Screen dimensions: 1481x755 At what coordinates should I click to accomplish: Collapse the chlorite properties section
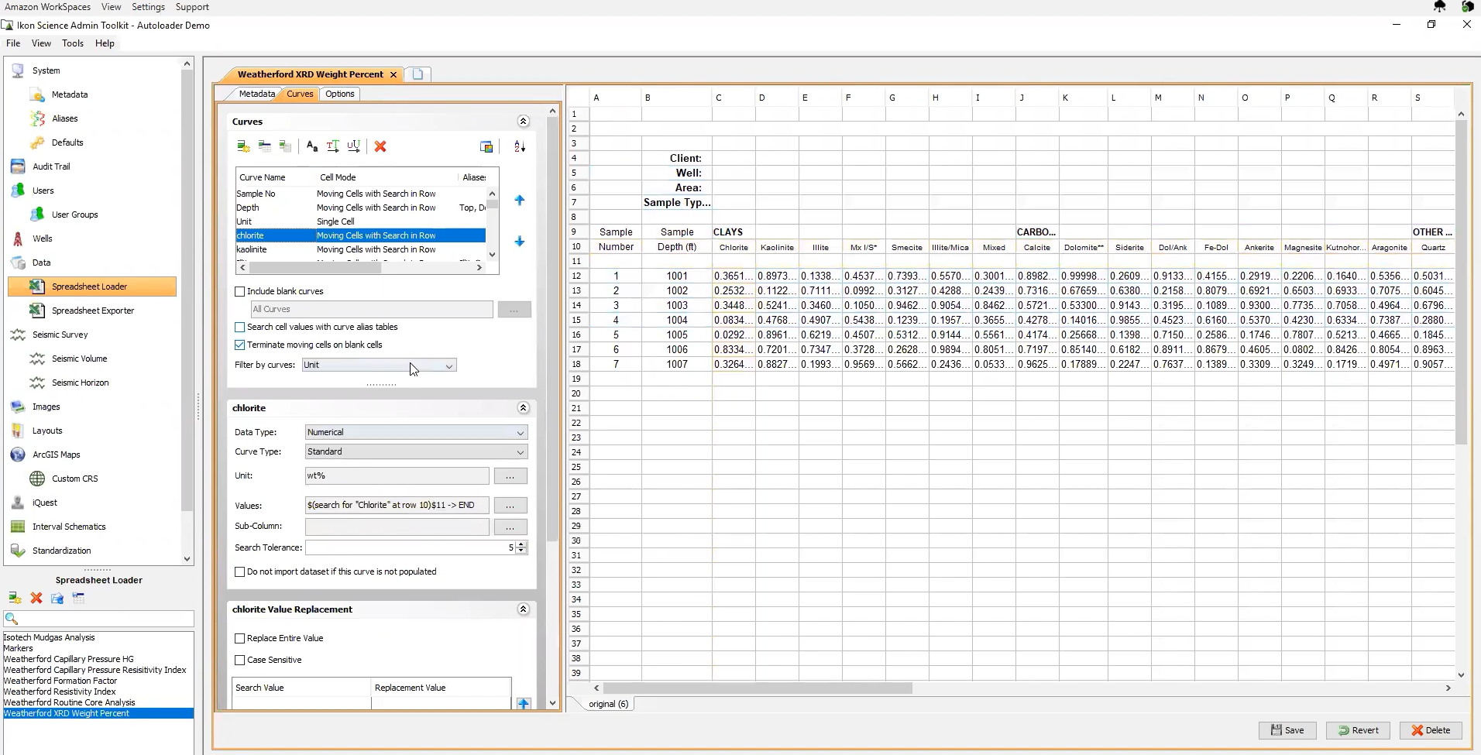pos(524,408)
